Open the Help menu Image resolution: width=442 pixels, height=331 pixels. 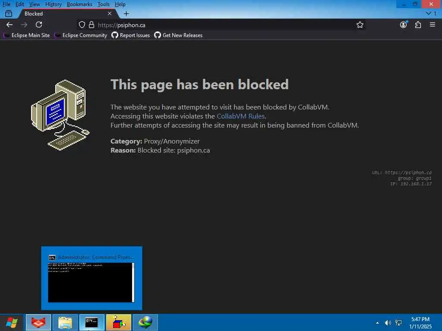point(120,4)
